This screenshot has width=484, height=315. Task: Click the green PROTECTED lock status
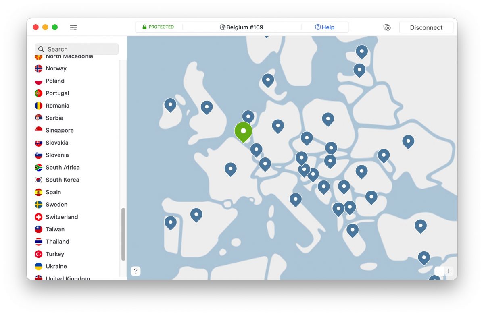(x=158, y=27)
